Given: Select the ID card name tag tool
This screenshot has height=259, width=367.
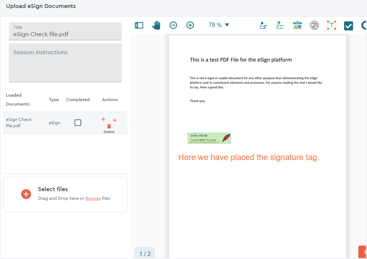Looking at the screenshot, I should 297,25.
